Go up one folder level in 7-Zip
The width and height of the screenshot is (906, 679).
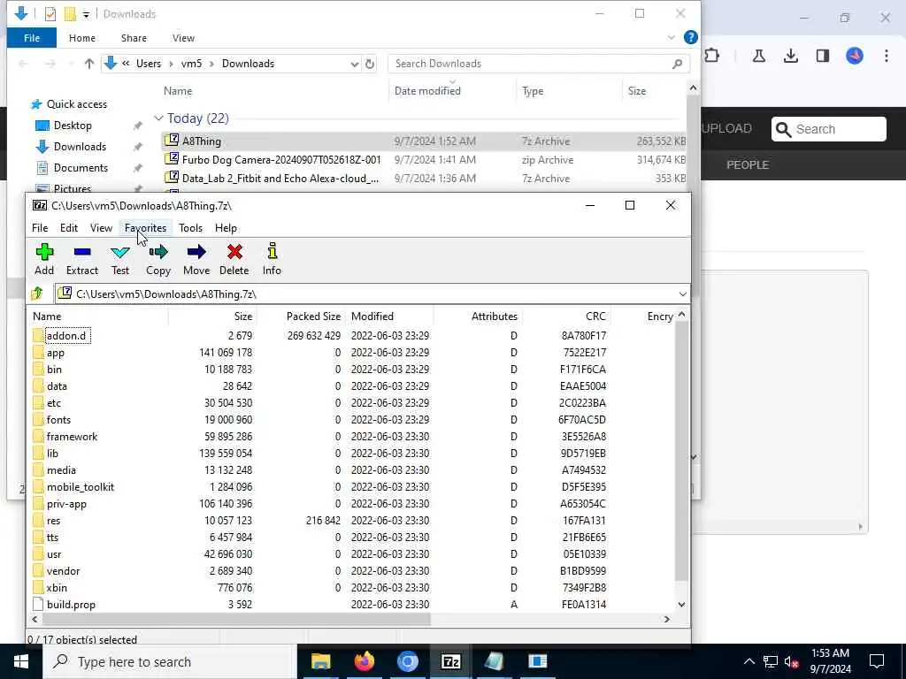[x=37, y=294]
